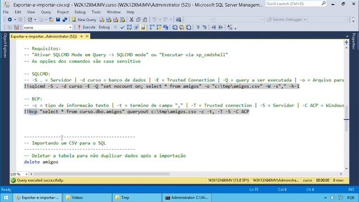Image resolution: width=359 pixels, height=202 pixels.
Task: Toggle the IntelliSense Enabled button
Action: 143,27
